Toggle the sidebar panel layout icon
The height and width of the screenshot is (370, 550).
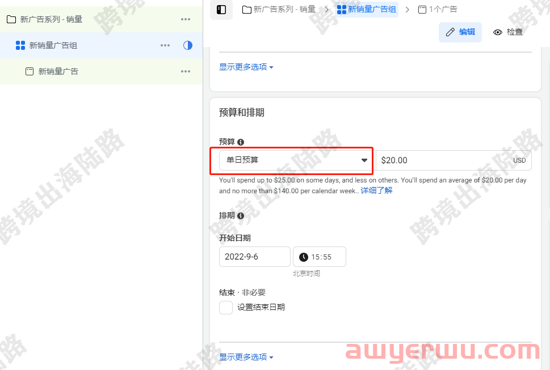[x=221, y=10]
